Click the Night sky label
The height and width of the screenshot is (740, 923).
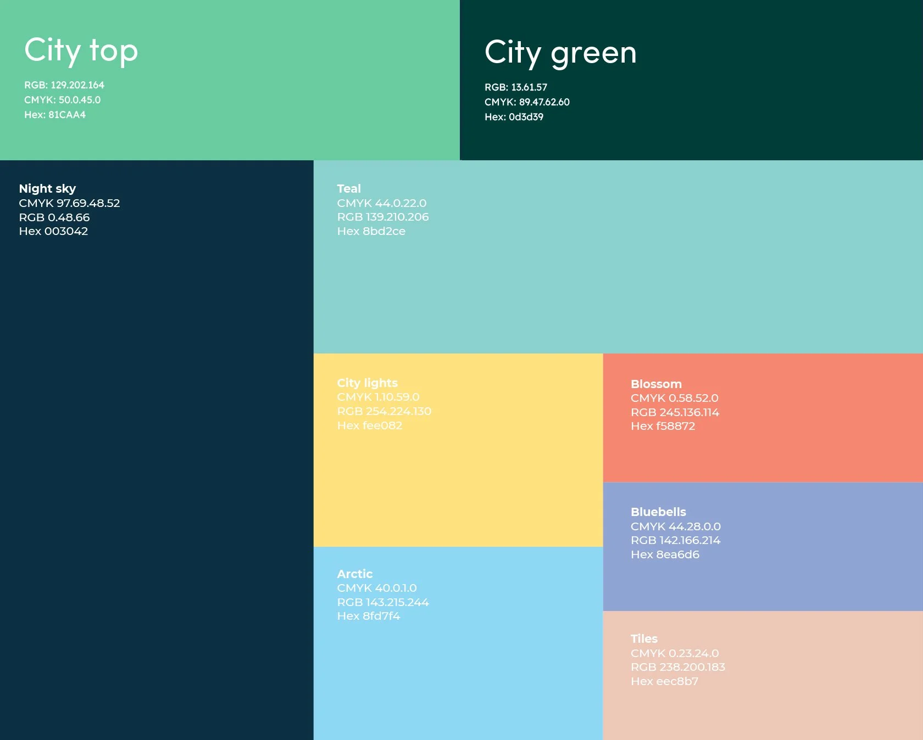(47, 188)
